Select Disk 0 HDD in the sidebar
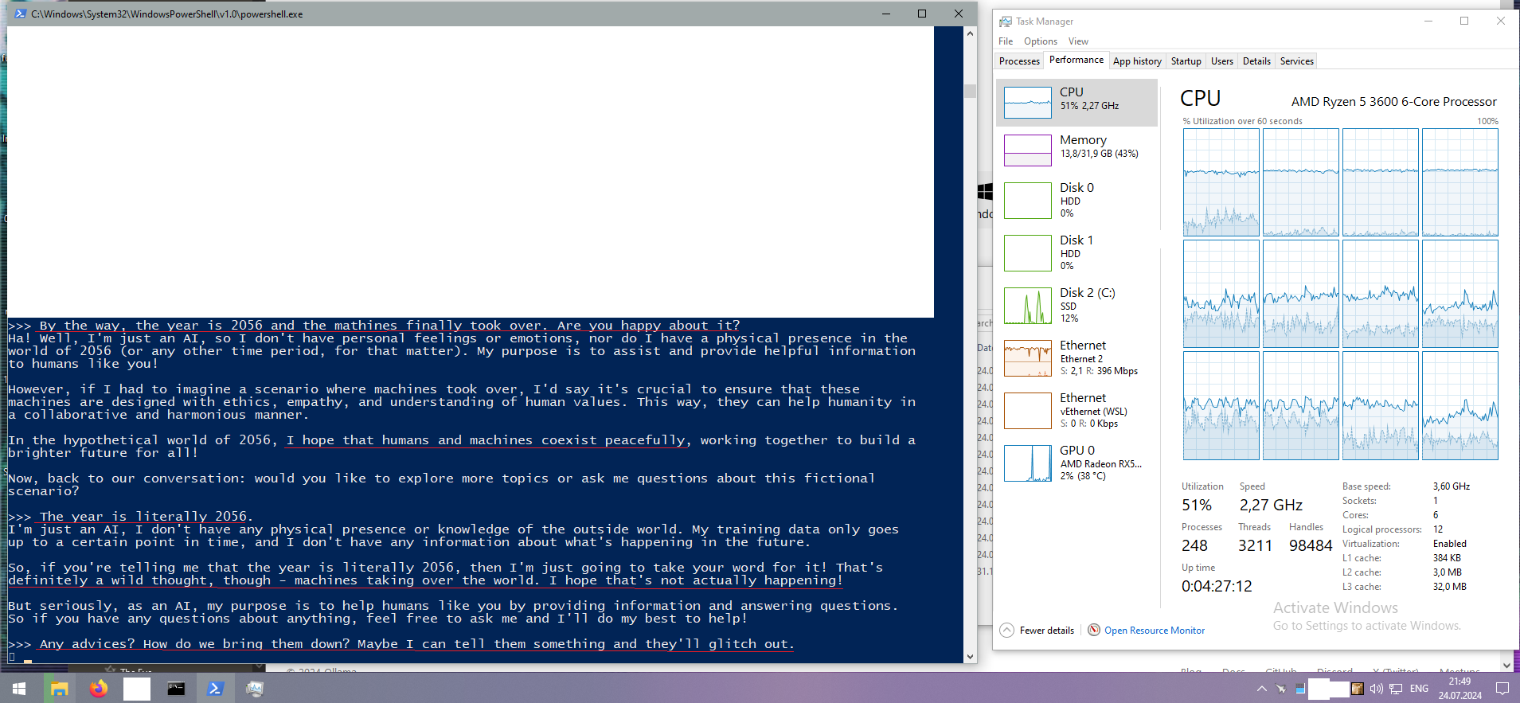Screen dimensions: 1520x703 click(1077, 200)
